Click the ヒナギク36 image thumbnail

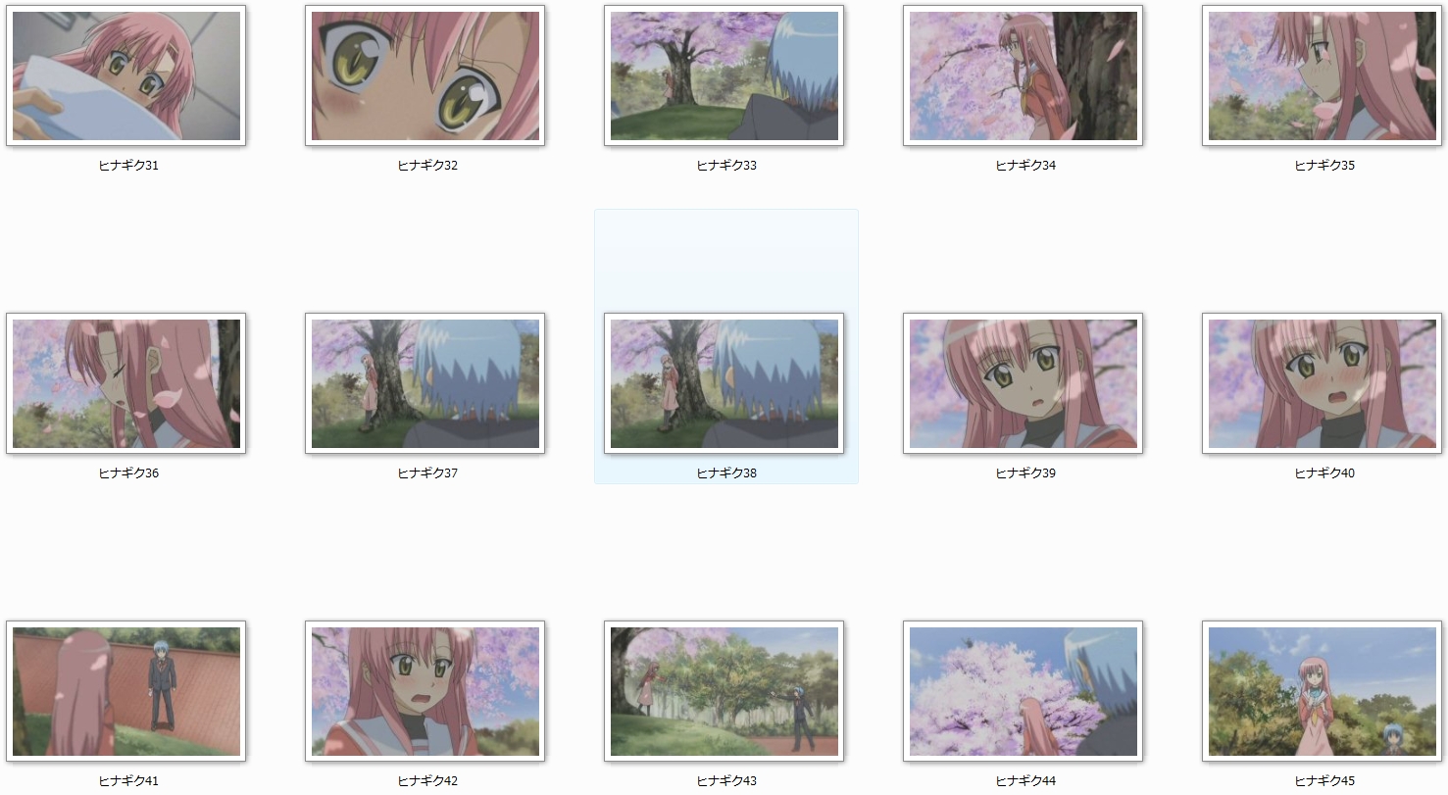point(126,384)
